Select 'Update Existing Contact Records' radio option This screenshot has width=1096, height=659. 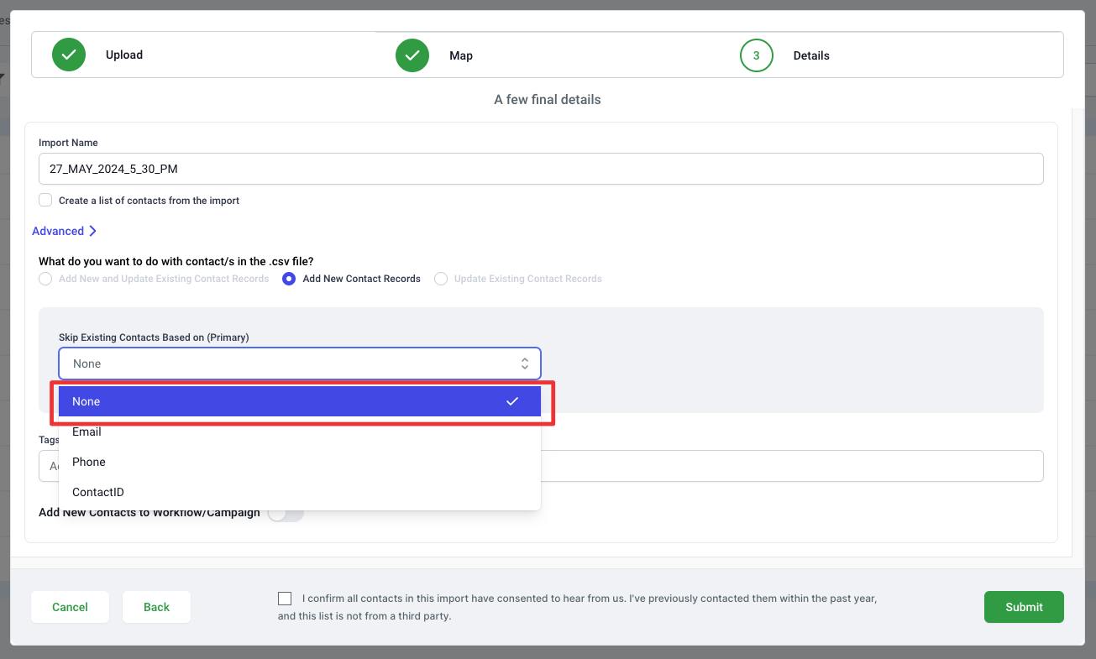click(x=441, y=279)
